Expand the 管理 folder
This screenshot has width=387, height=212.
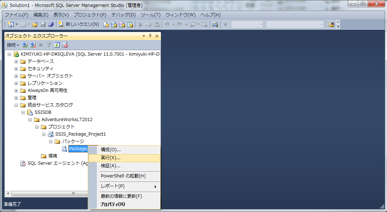(x=16, y=98)
